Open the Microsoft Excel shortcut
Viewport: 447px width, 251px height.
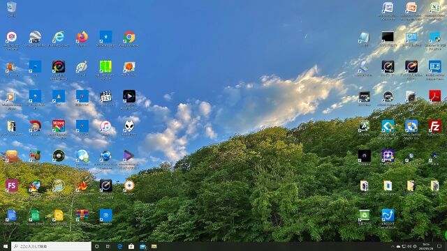click(434, 8)
